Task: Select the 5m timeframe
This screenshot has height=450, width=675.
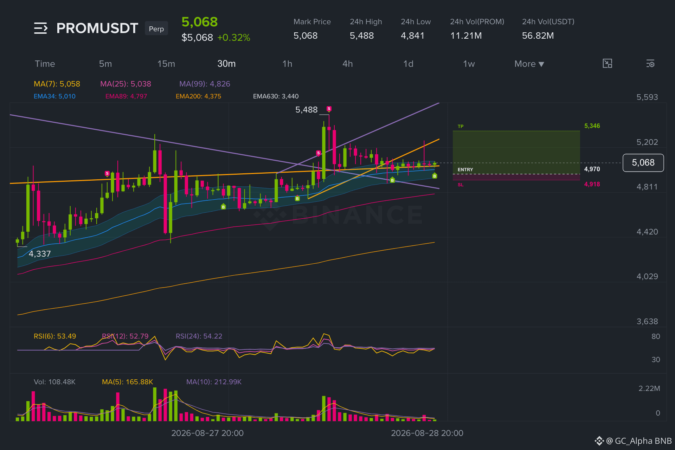Action: pyautogui.click(x=105, y=64)
